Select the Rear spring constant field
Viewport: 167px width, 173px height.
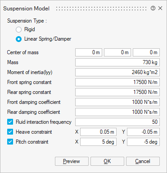click(x=117, y=92)
